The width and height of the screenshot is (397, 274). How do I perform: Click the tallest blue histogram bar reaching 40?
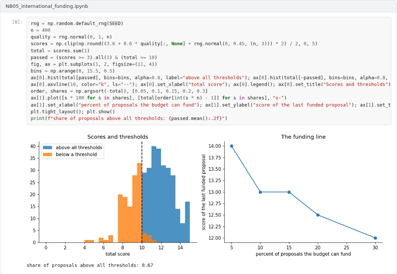154,194
